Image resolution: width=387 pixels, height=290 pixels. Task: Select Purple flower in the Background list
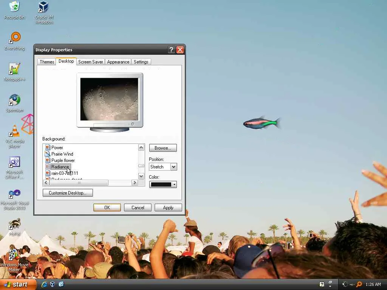click(x=63, y=160)
